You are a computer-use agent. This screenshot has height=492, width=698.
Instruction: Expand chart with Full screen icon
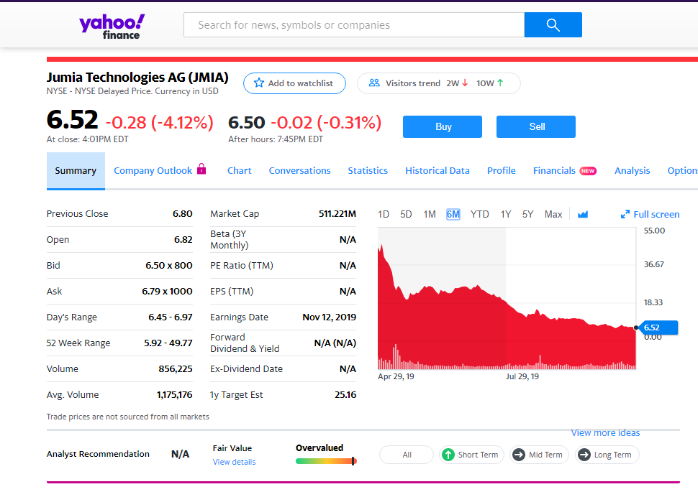coord(625,214)
